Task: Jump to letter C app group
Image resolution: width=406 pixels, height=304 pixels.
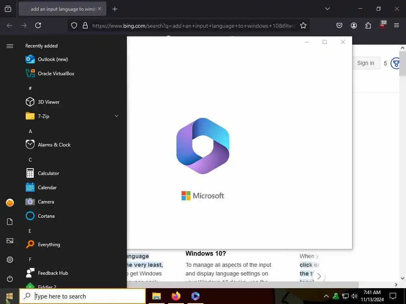Action: point(30,160)
